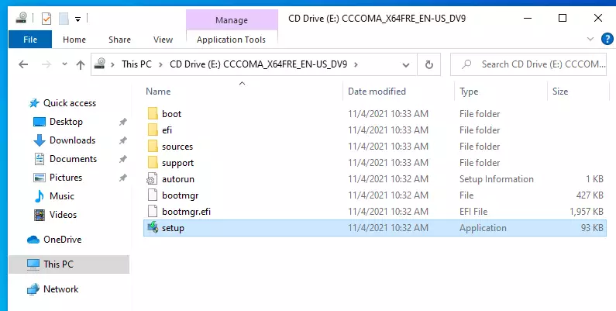The height and width of the screenshot is (311, 616).
Task: Sort by the Date modified column
Action: pos(377,92)
